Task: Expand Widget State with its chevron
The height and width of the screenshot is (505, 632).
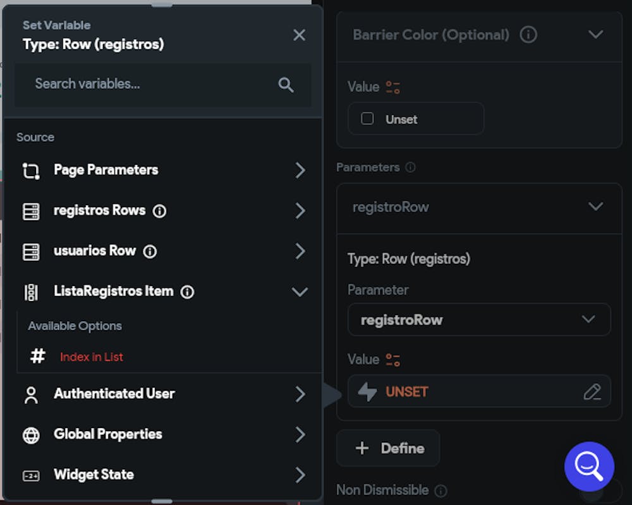Action: (x=300, y=475)
